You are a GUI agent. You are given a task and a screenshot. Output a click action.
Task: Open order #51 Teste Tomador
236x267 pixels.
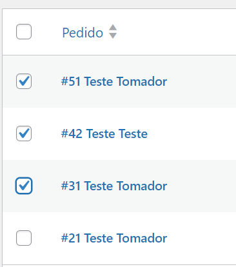click(x=114, y=81)
